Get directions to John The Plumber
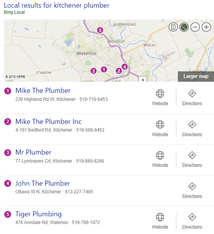This screenshot has height=234, width=214. [x=192, y=190]
